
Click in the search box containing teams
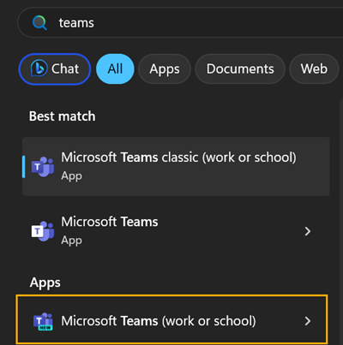[x=180, y=23]
